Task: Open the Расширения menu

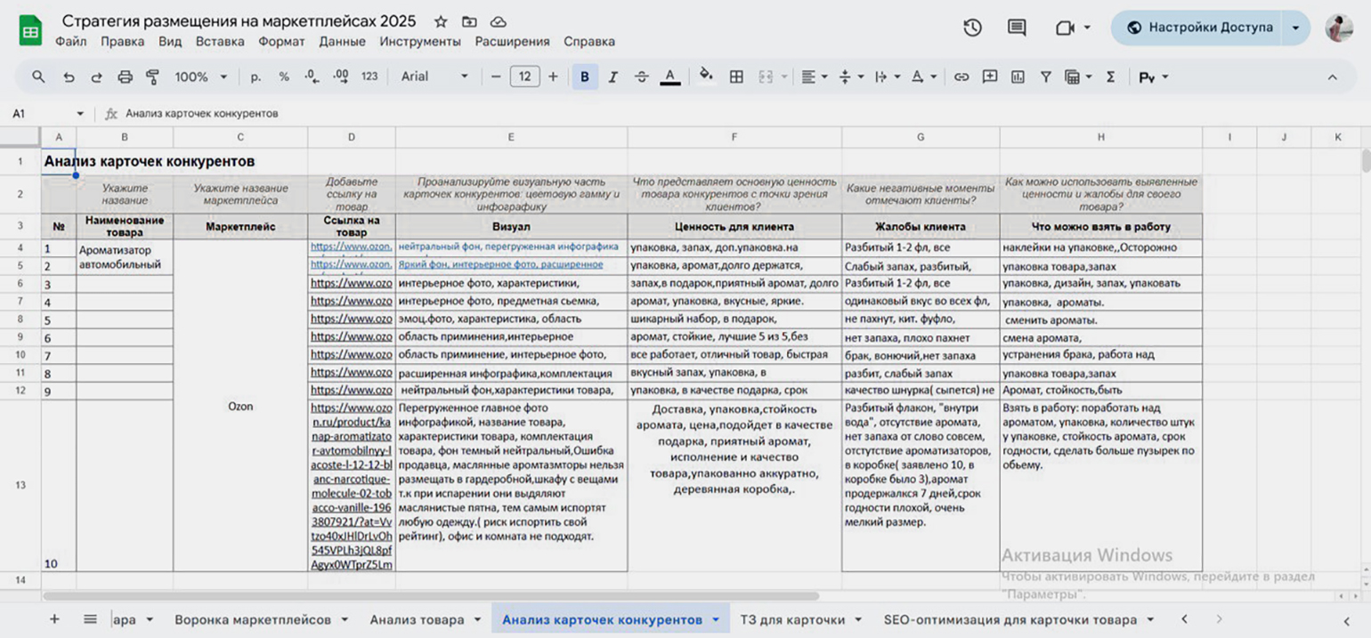Action: (x=512, y=42)
